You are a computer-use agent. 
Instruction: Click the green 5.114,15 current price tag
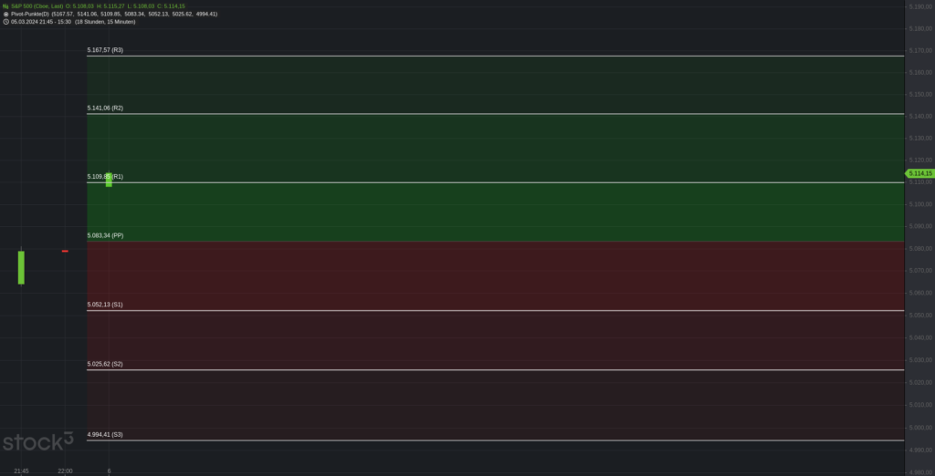click(919, 173)
